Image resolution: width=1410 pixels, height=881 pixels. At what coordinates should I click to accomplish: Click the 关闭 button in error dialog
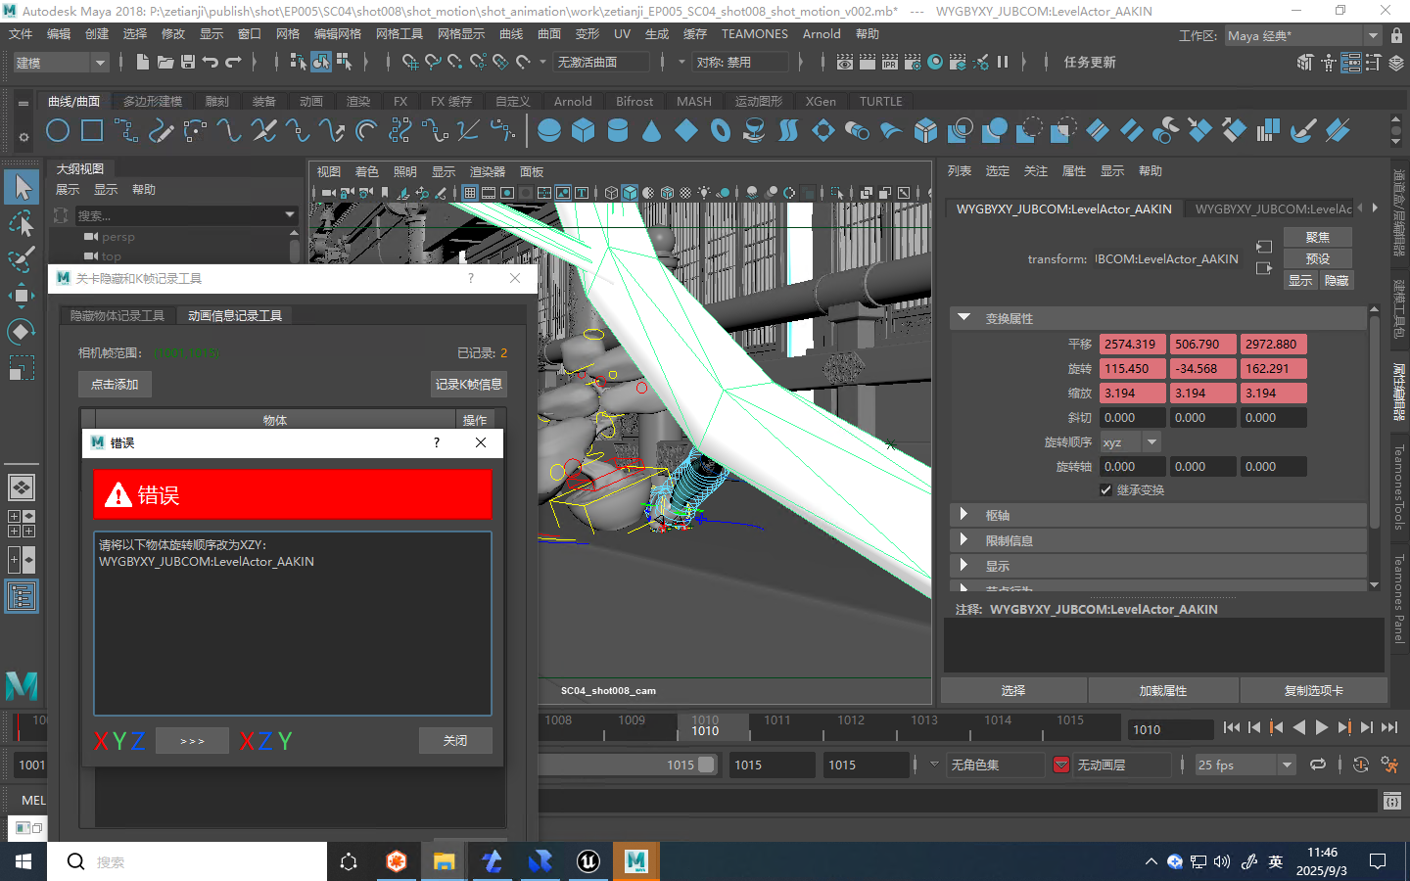click(455, 741)
